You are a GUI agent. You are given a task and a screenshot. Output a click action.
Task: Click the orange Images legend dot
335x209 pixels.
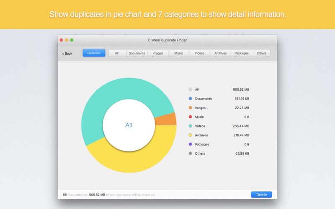coord(191,108)
